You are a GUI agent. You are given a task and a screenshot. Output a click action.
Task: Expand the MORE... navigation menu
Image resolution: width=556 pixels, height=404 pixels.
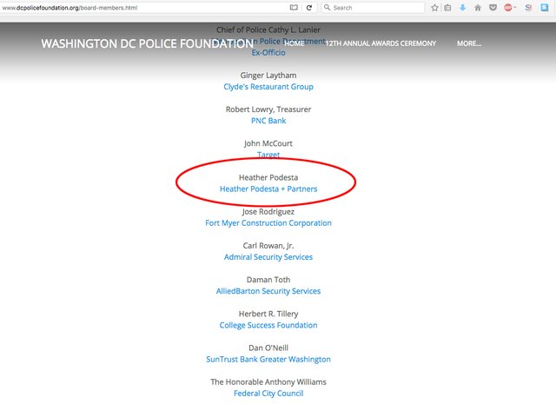(469, 43)
